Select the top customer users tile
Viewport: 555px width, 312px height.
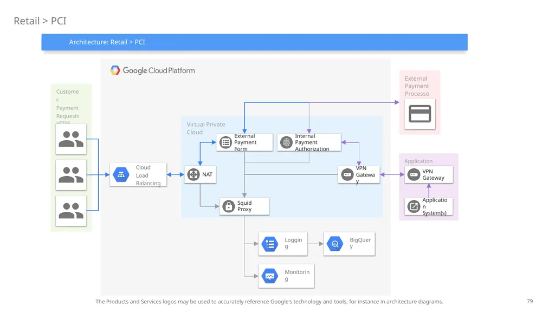click(71, 139)
